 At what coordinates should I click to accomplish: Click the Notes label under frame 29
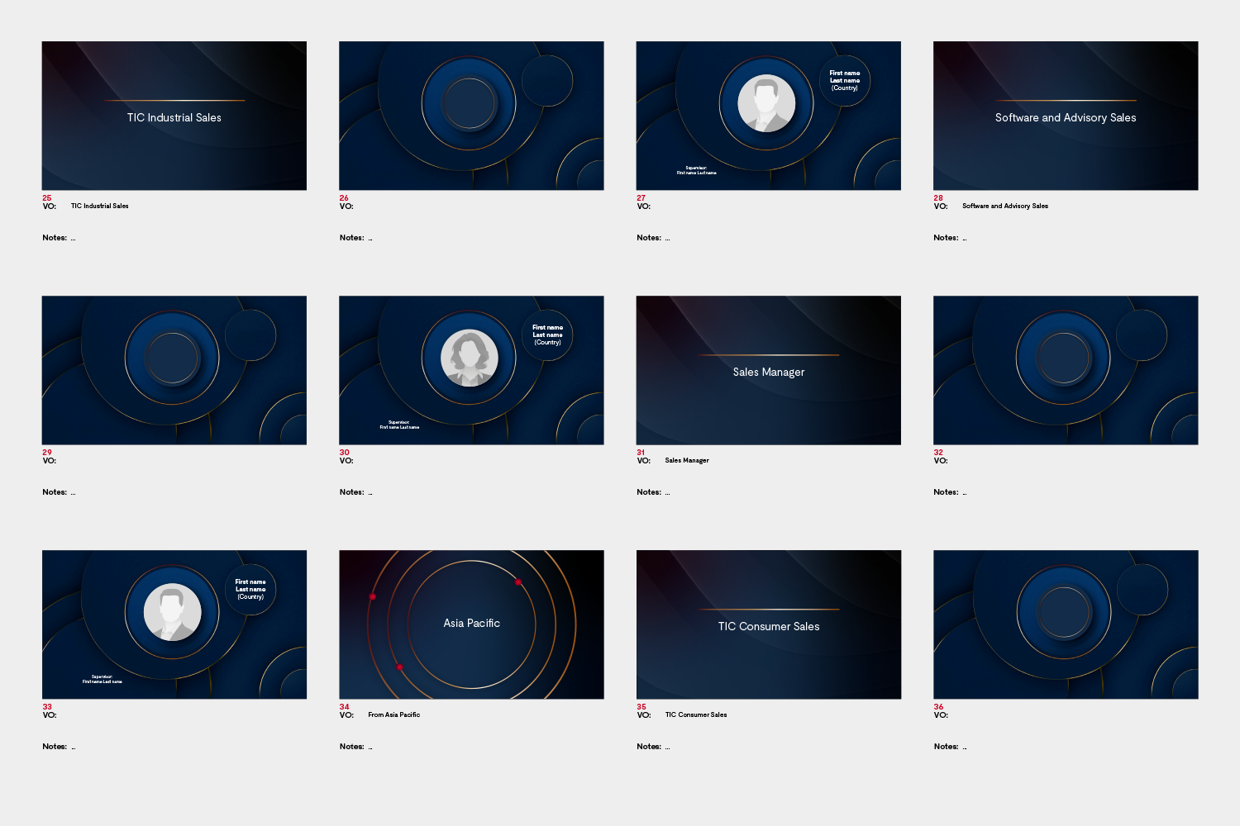tap(55, 492)
